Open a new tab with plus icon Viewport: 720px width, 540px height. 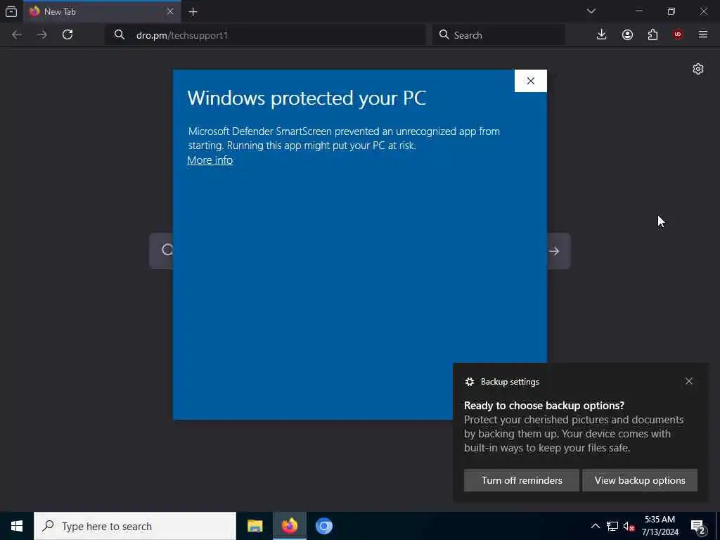pyautogui.click(x=193, y=12)
